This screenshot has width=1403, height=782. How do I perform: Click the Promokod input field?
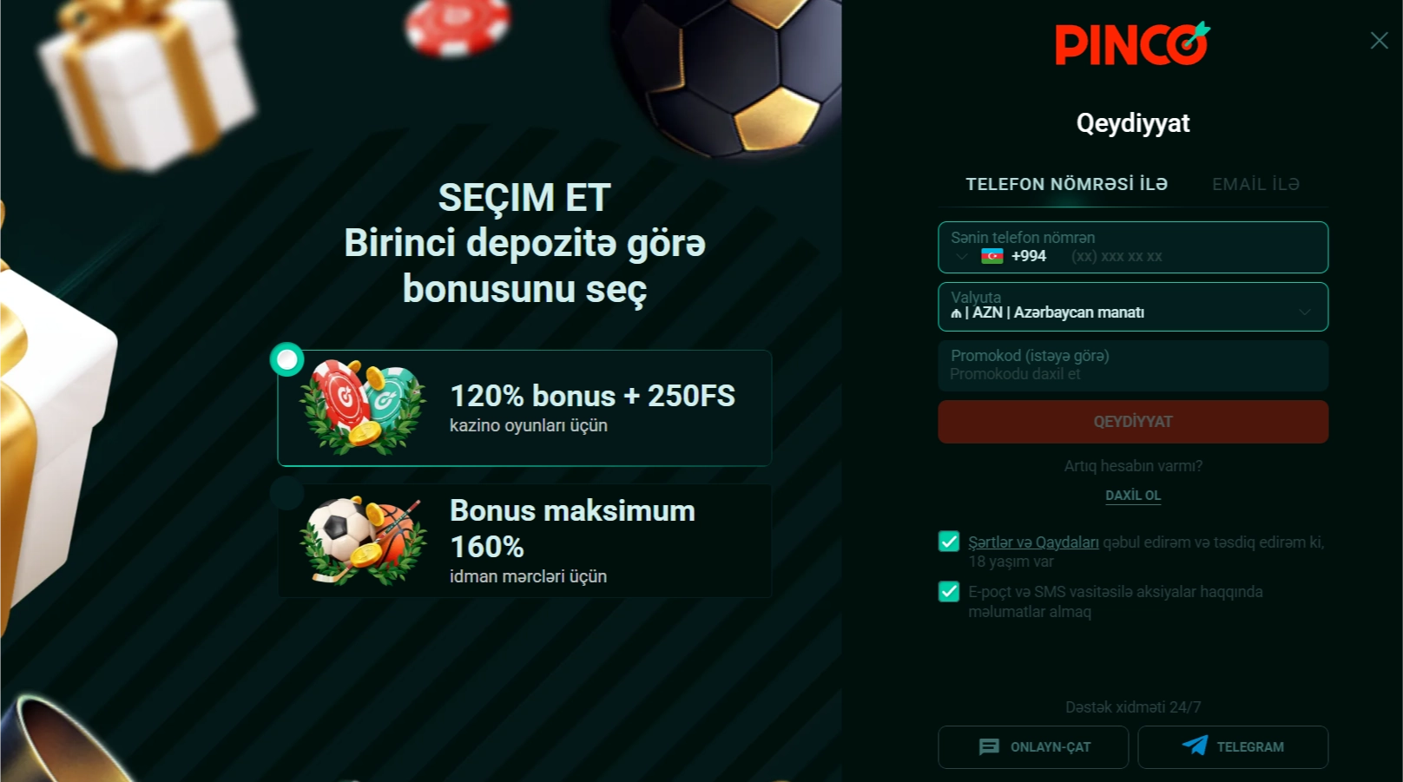click(x=1133, y=365)
